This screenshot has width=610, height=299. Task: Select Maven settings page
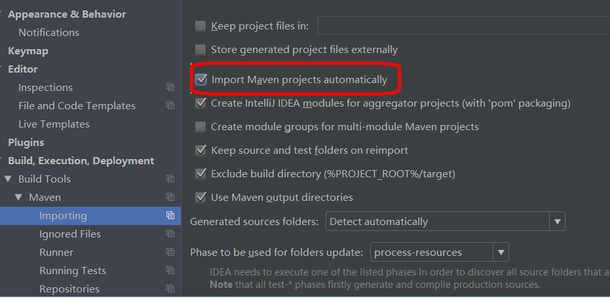pyautogui.click(x=45, y=198)
